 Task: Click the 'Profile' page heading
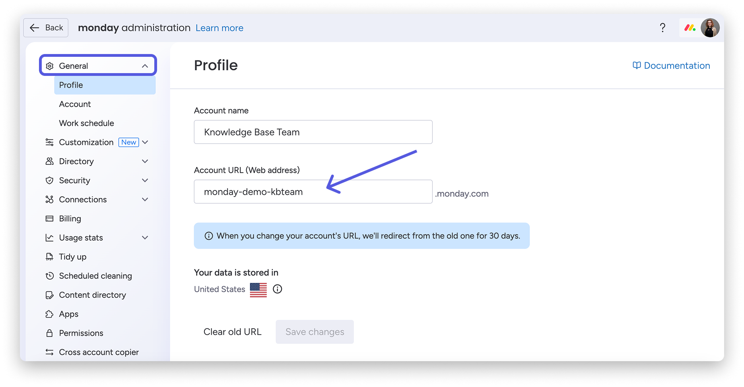tap(216, 65)
